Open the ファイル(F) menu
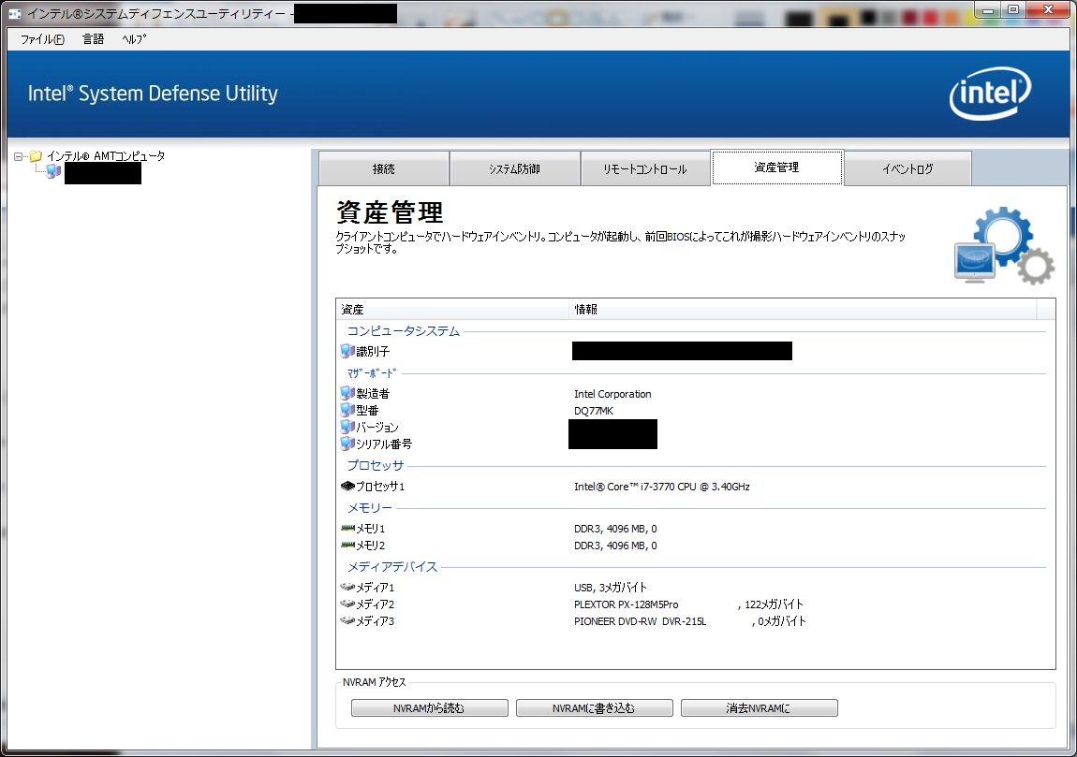 [x=42, y=39]
